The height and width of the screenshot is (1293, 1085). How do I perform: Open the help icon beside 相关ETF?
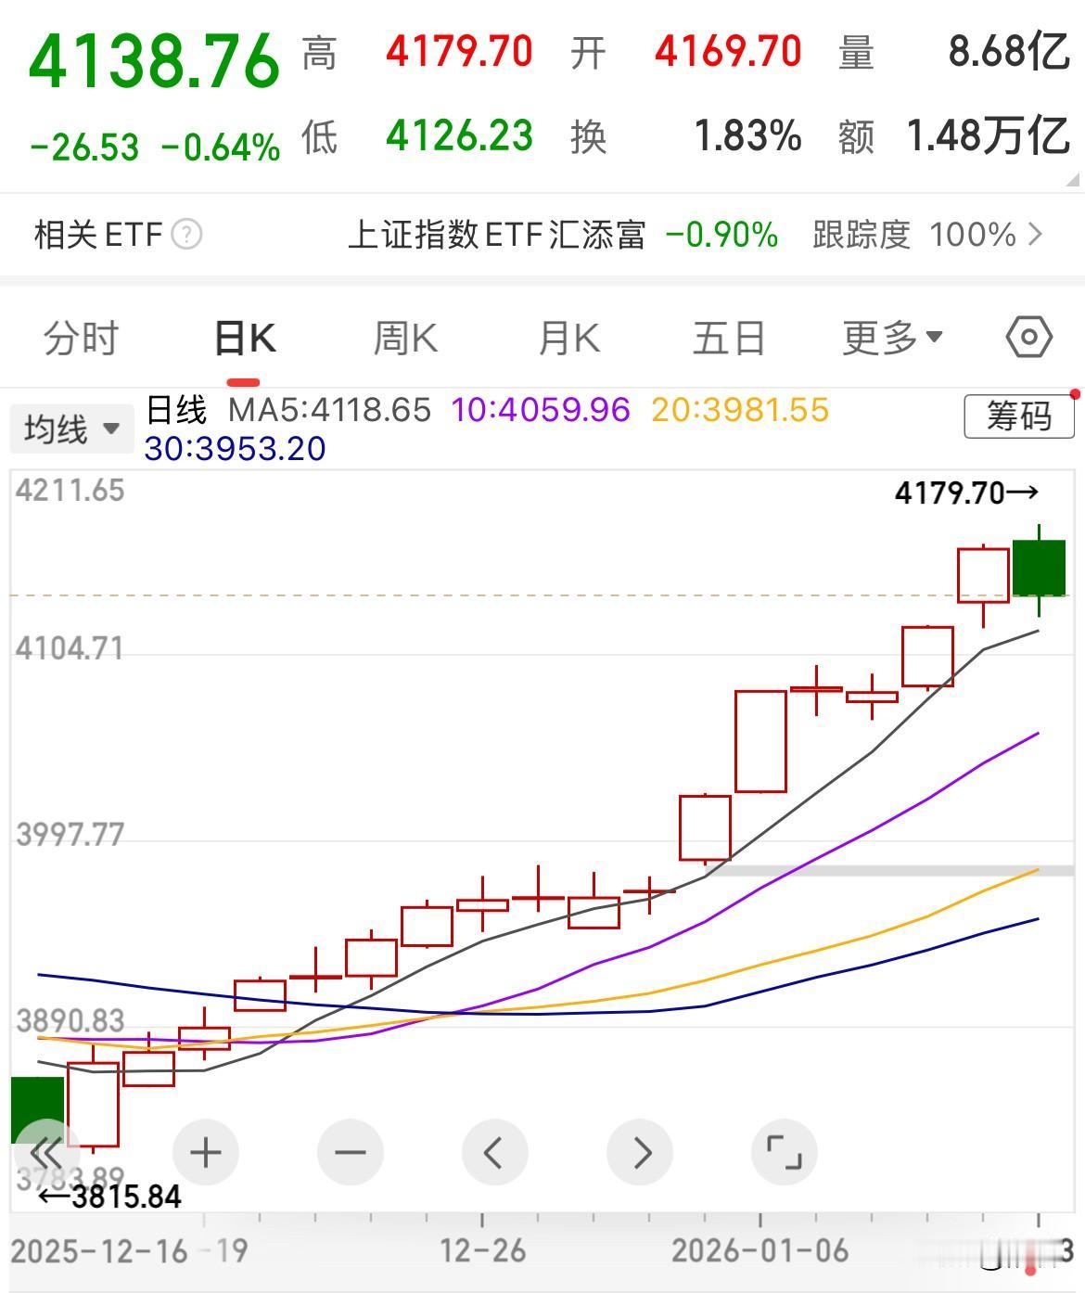[186, 235]
